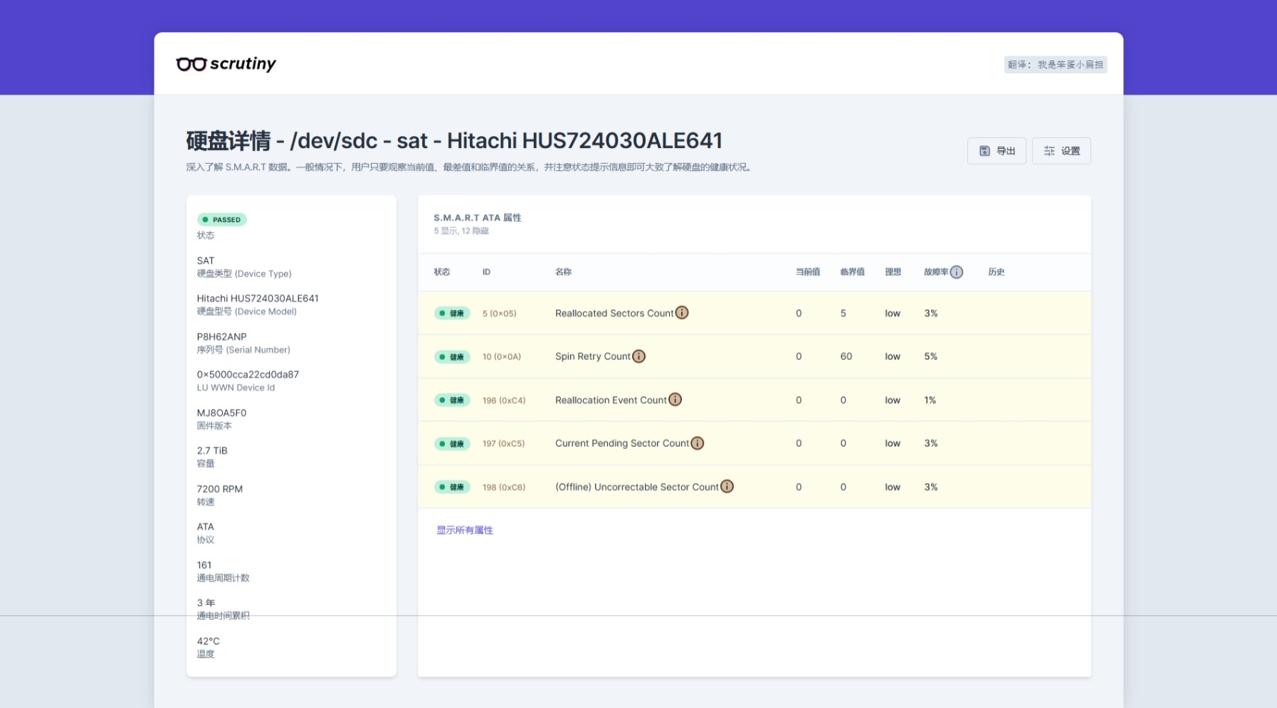Expand the Spin Retry Count row
Viewport: 1277px width, 708px height.
tap(592, 356)
